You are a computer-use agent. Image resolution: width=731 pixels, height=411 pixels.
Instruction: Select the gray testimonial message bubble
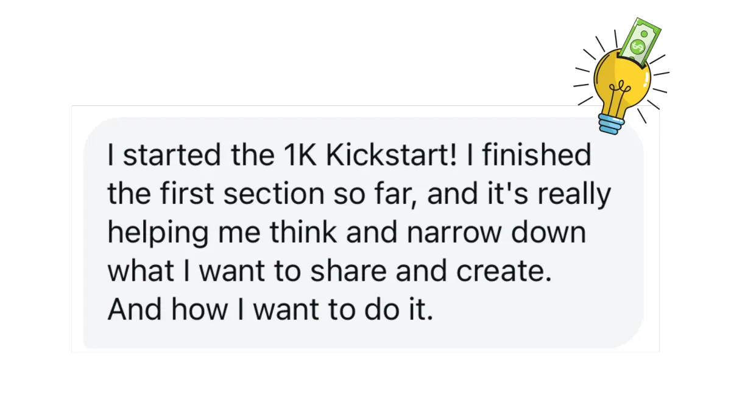[x=364, y=234]
